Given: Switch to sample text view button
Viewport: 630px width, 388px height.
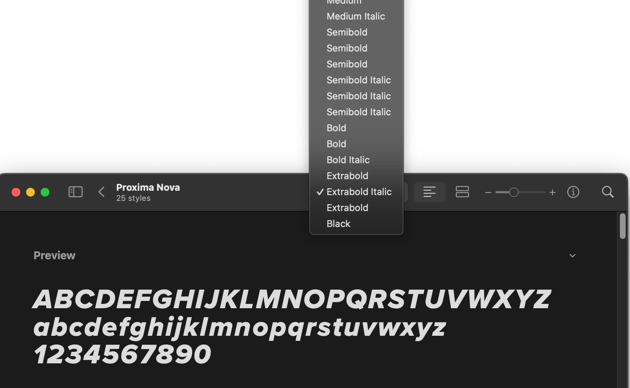Looking at the screenshot, I should 429,192.
